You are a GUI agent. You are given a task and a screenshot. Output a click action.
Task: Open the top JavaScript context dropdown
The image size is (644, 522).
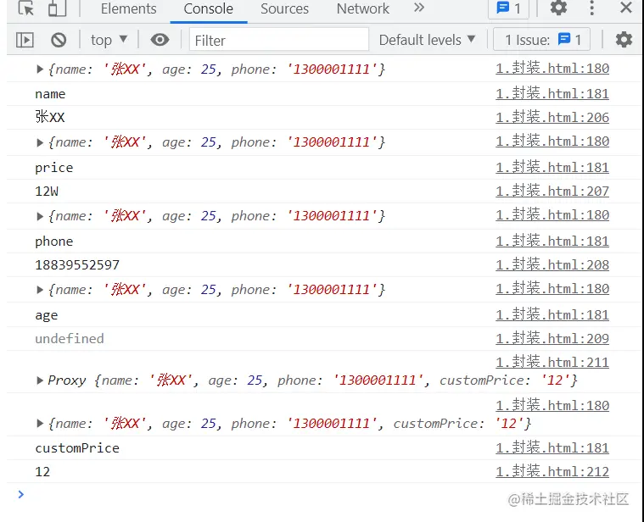pos(109,40)
